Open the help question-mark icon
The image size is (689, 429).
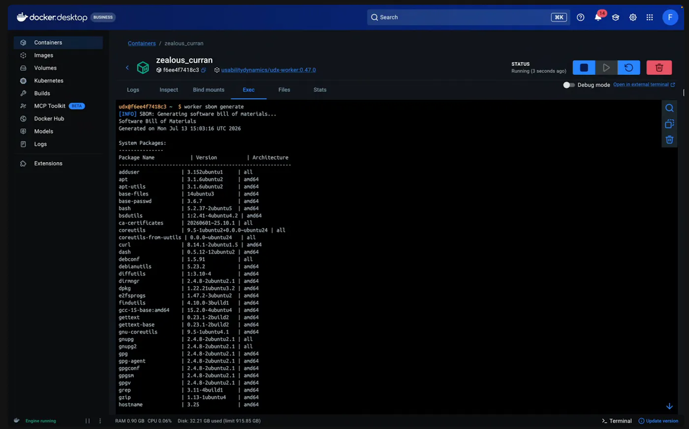tap(581, 17)
